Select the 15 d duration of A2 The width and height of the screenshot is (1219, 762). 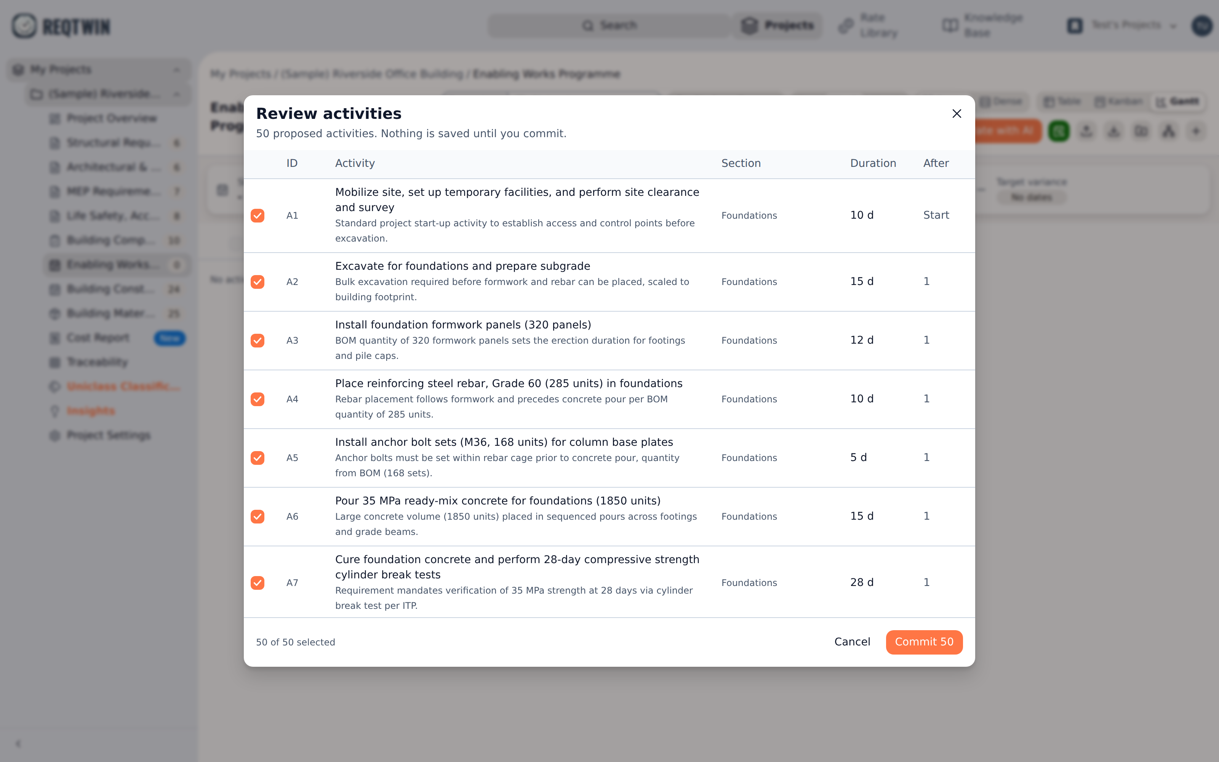[x=862, y=281]
